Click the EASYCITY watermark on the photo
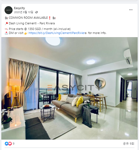The width and height of the screenshot is (139, 150). pos(75,87)
